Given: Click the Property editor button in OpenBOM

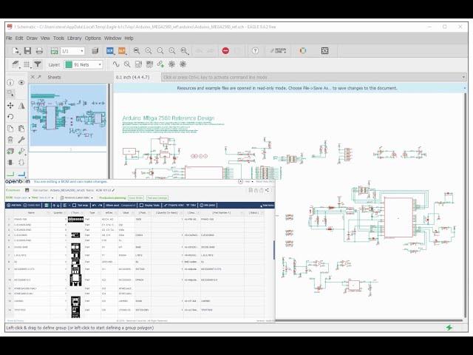Looking at the screenshot, I should click(174, 206).
